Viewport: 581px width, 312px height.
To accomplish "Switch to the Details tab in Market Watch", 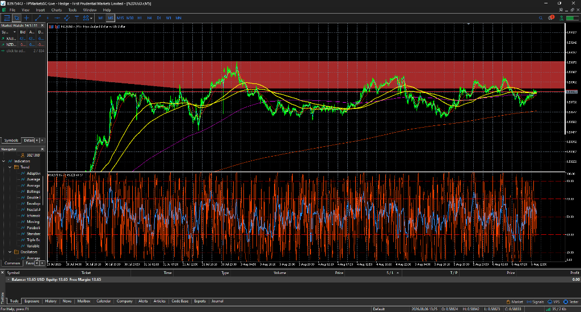I will coord(28,141).
